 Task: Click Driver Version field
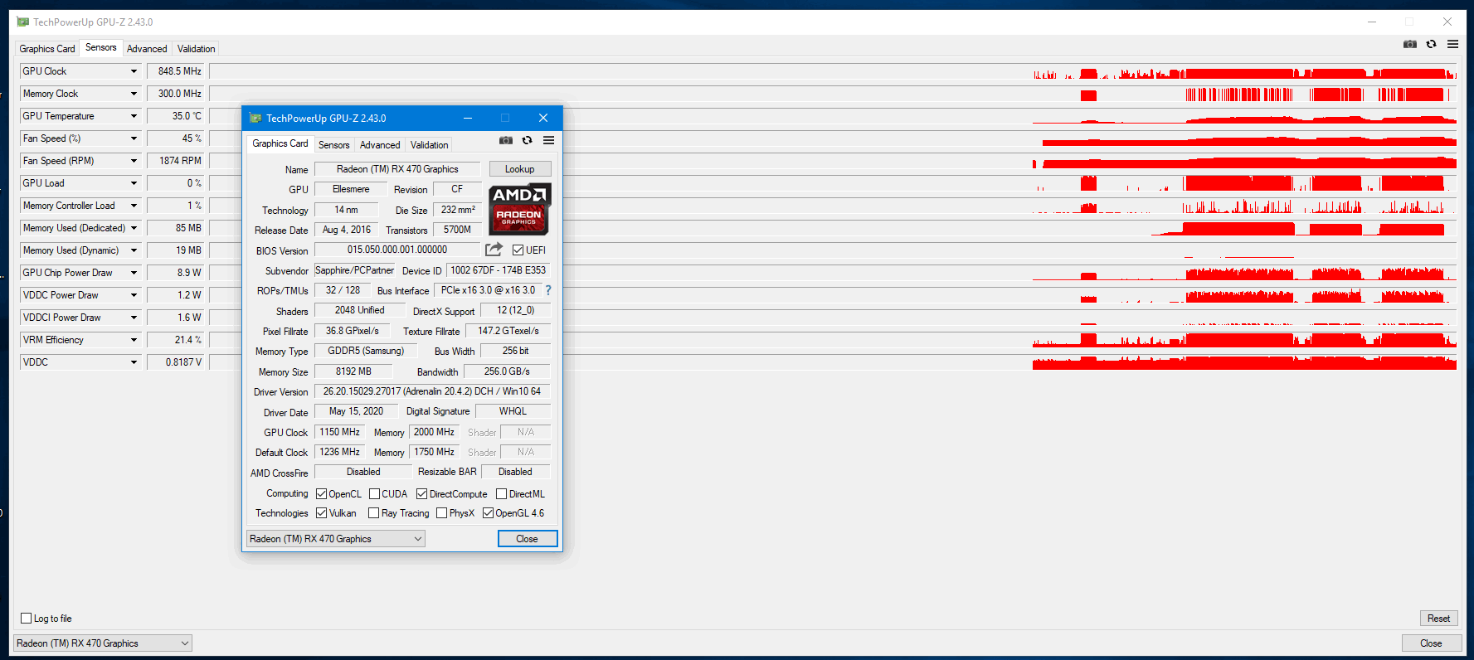[x=432, y=391]
